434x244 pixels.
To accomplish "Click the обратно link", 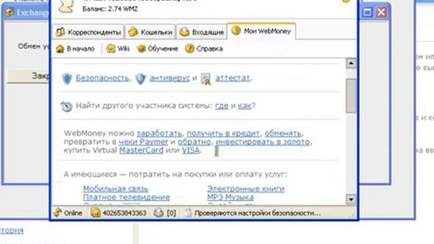I will click(195, 142).
